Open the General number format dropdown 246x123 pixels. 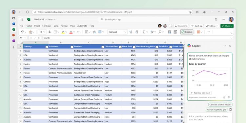tap(117, 32)
